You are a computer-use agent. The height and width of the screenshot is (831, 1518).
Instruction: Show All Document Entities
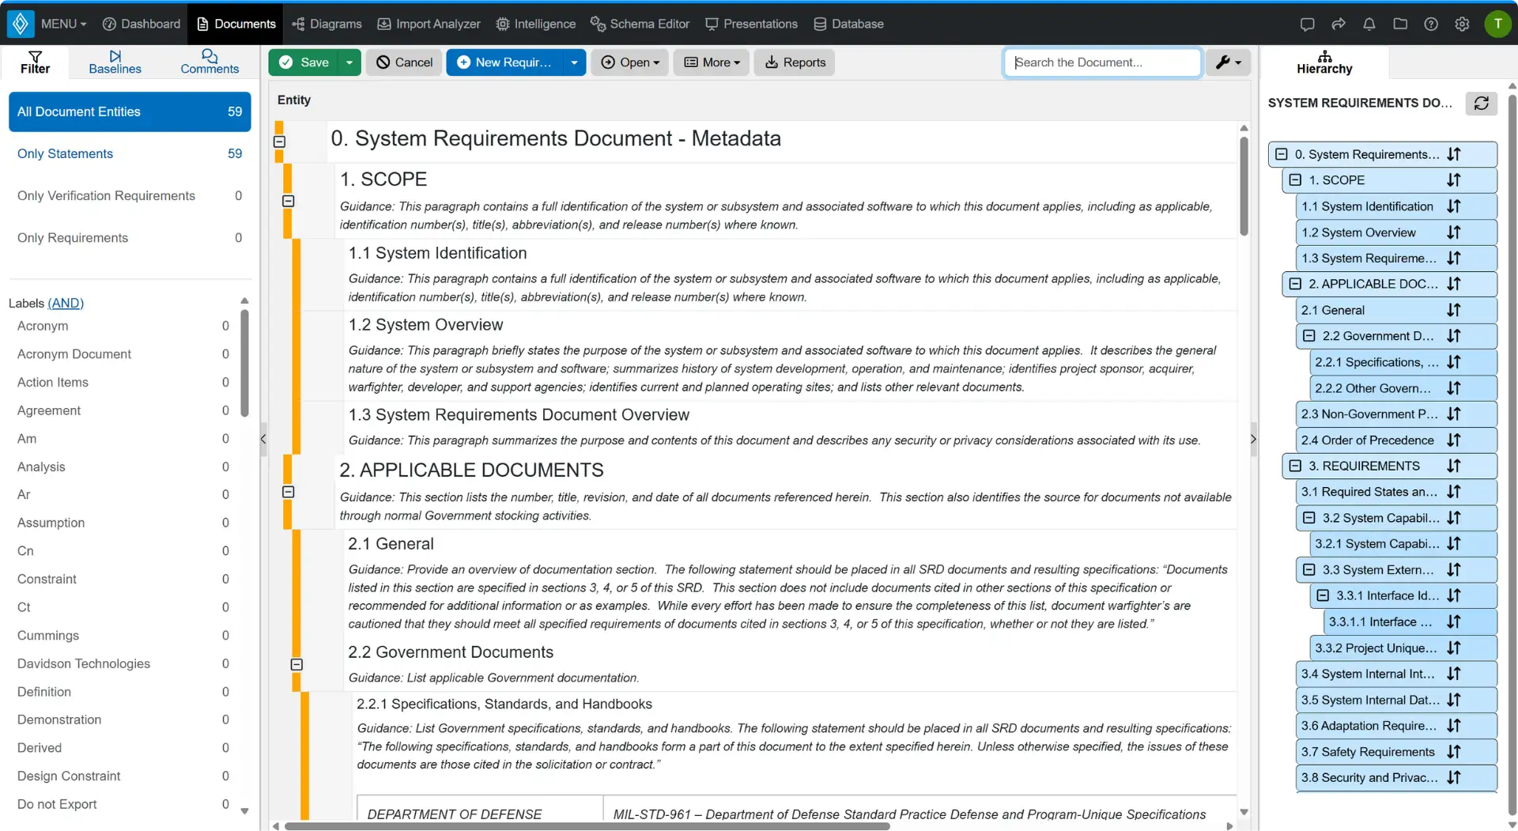(x=130, y=111)
